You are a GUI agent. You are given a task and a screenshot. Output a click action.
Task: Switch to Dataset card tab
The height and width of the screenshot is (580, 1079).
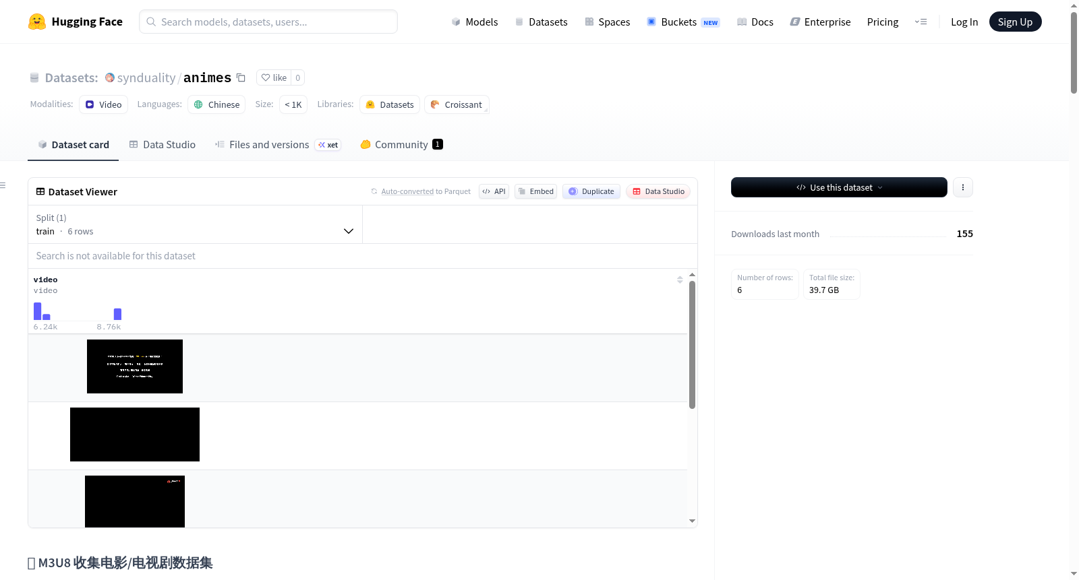point(73,144)
